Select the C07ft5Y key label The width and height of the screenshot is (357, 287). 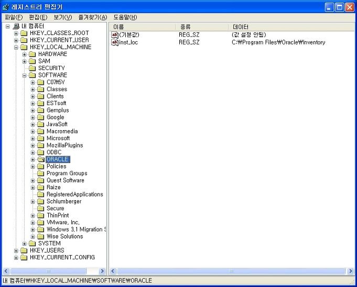56,82
